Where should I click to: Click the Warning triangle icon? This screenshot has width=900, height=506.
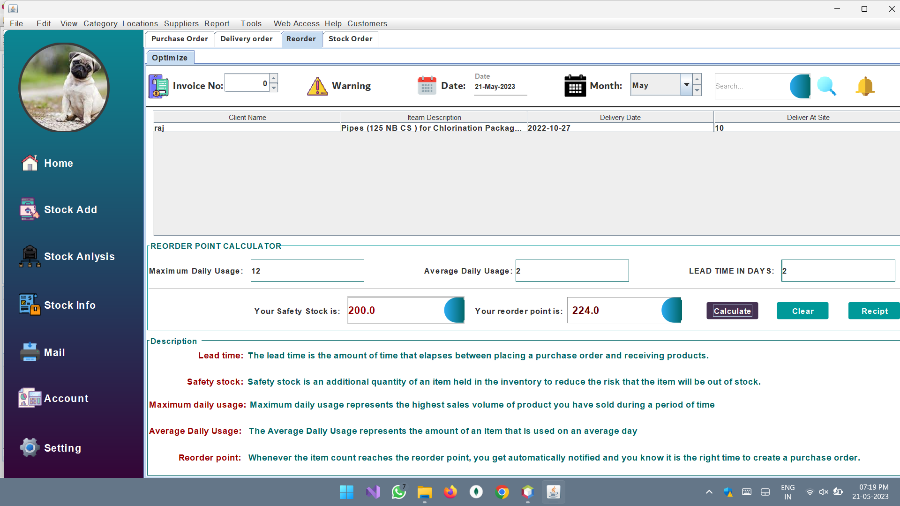coord(318,86)
